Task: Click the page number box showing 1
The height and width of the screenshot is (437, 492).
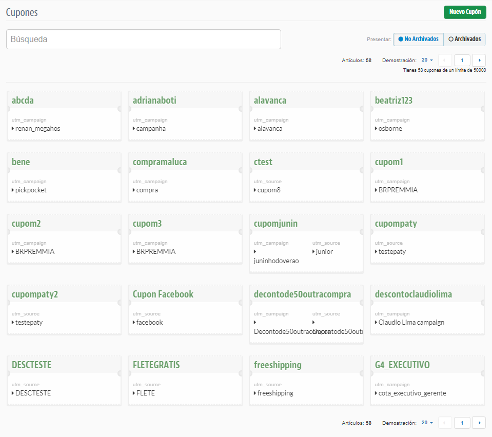Action: (462, 60)
